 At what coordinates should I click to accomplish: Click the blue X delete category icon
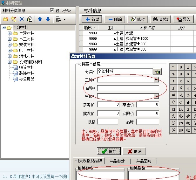[x=22, y=19]
